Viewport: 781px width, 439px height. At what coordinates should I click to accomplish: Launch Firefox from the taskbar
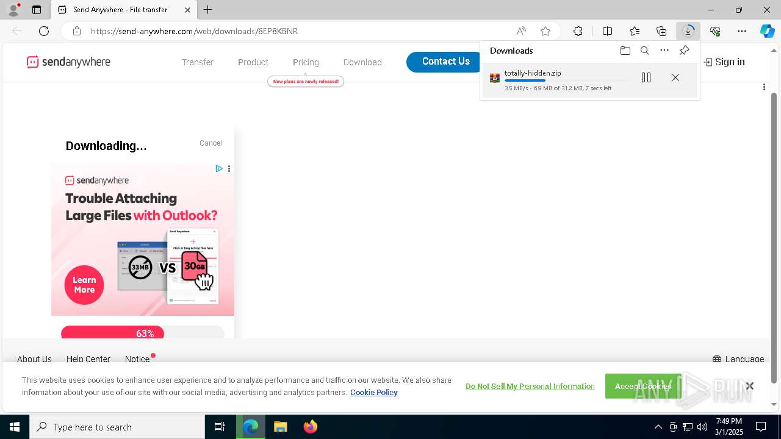(311, 427)
